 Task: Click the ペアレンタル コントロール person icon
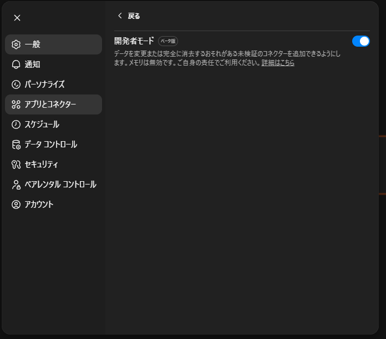coord(16,185)
